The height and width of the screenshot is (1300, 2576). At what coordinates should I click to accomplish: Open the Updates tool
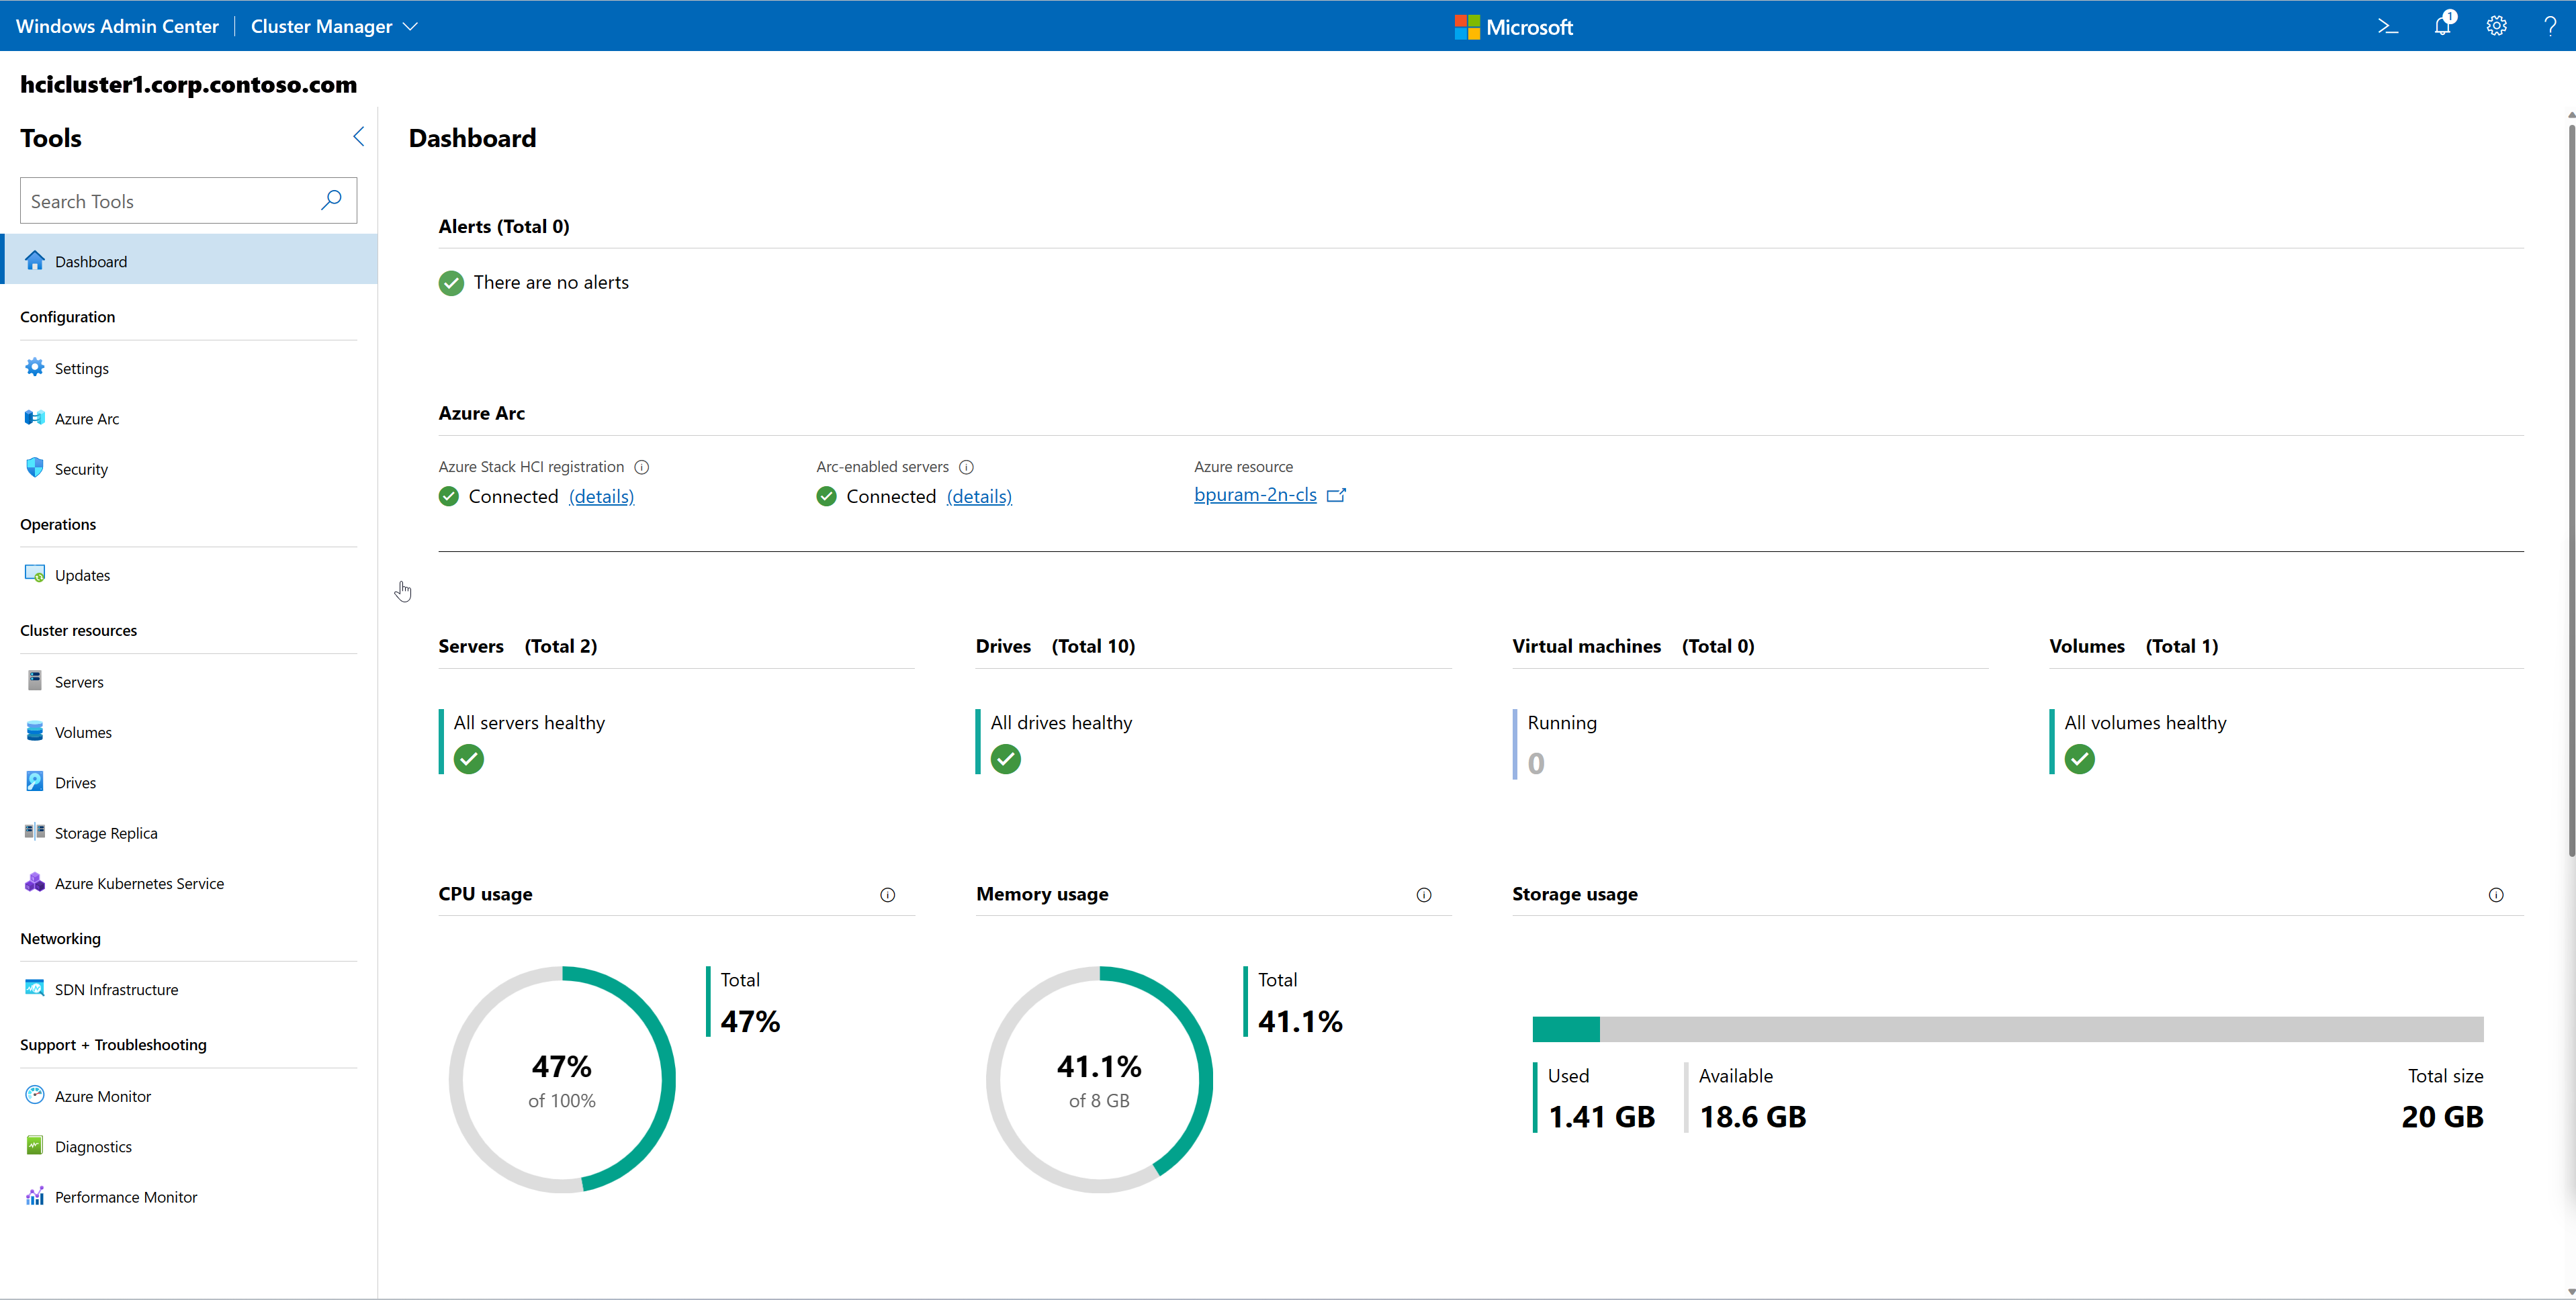pos(82,574)
